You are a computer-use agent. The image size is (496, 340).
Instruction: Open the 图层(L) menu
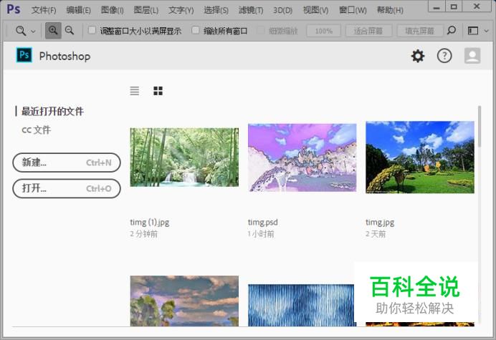point(146,10)
